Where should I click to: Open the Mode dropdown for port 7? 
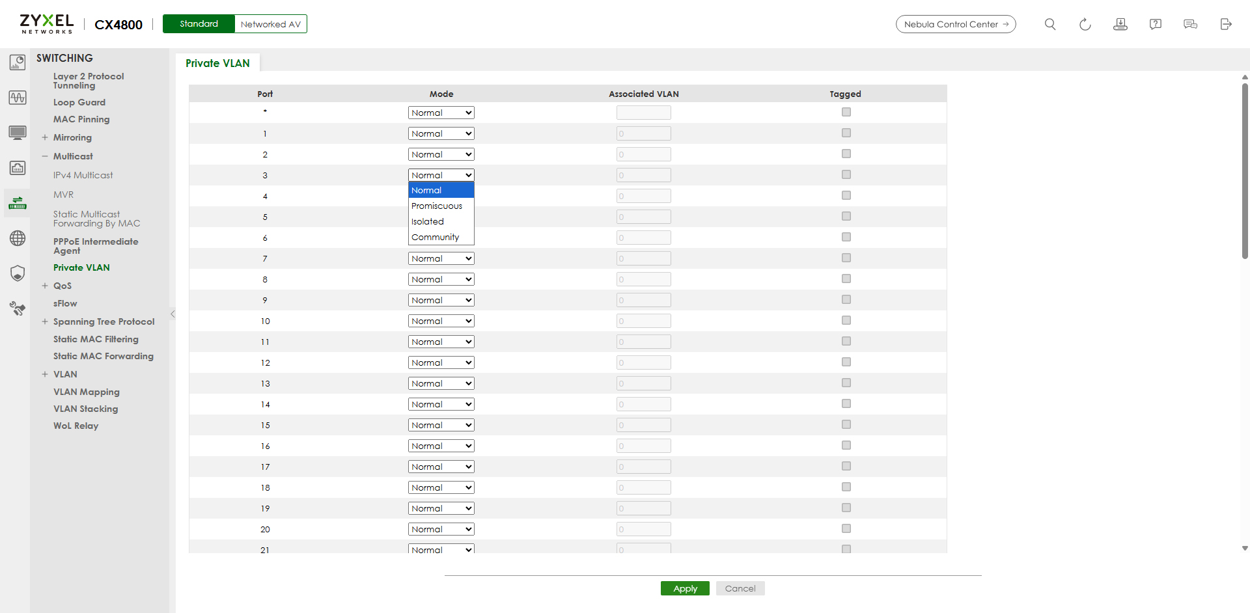point(441,258)
